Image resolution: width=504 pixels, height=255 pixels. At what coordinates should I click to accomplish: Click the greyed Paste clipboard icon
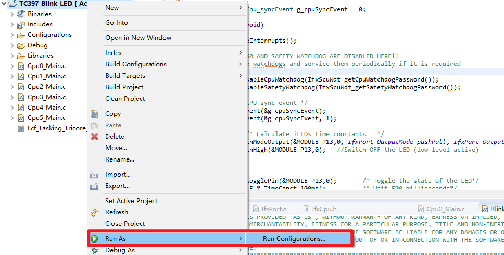pos(94,125)
